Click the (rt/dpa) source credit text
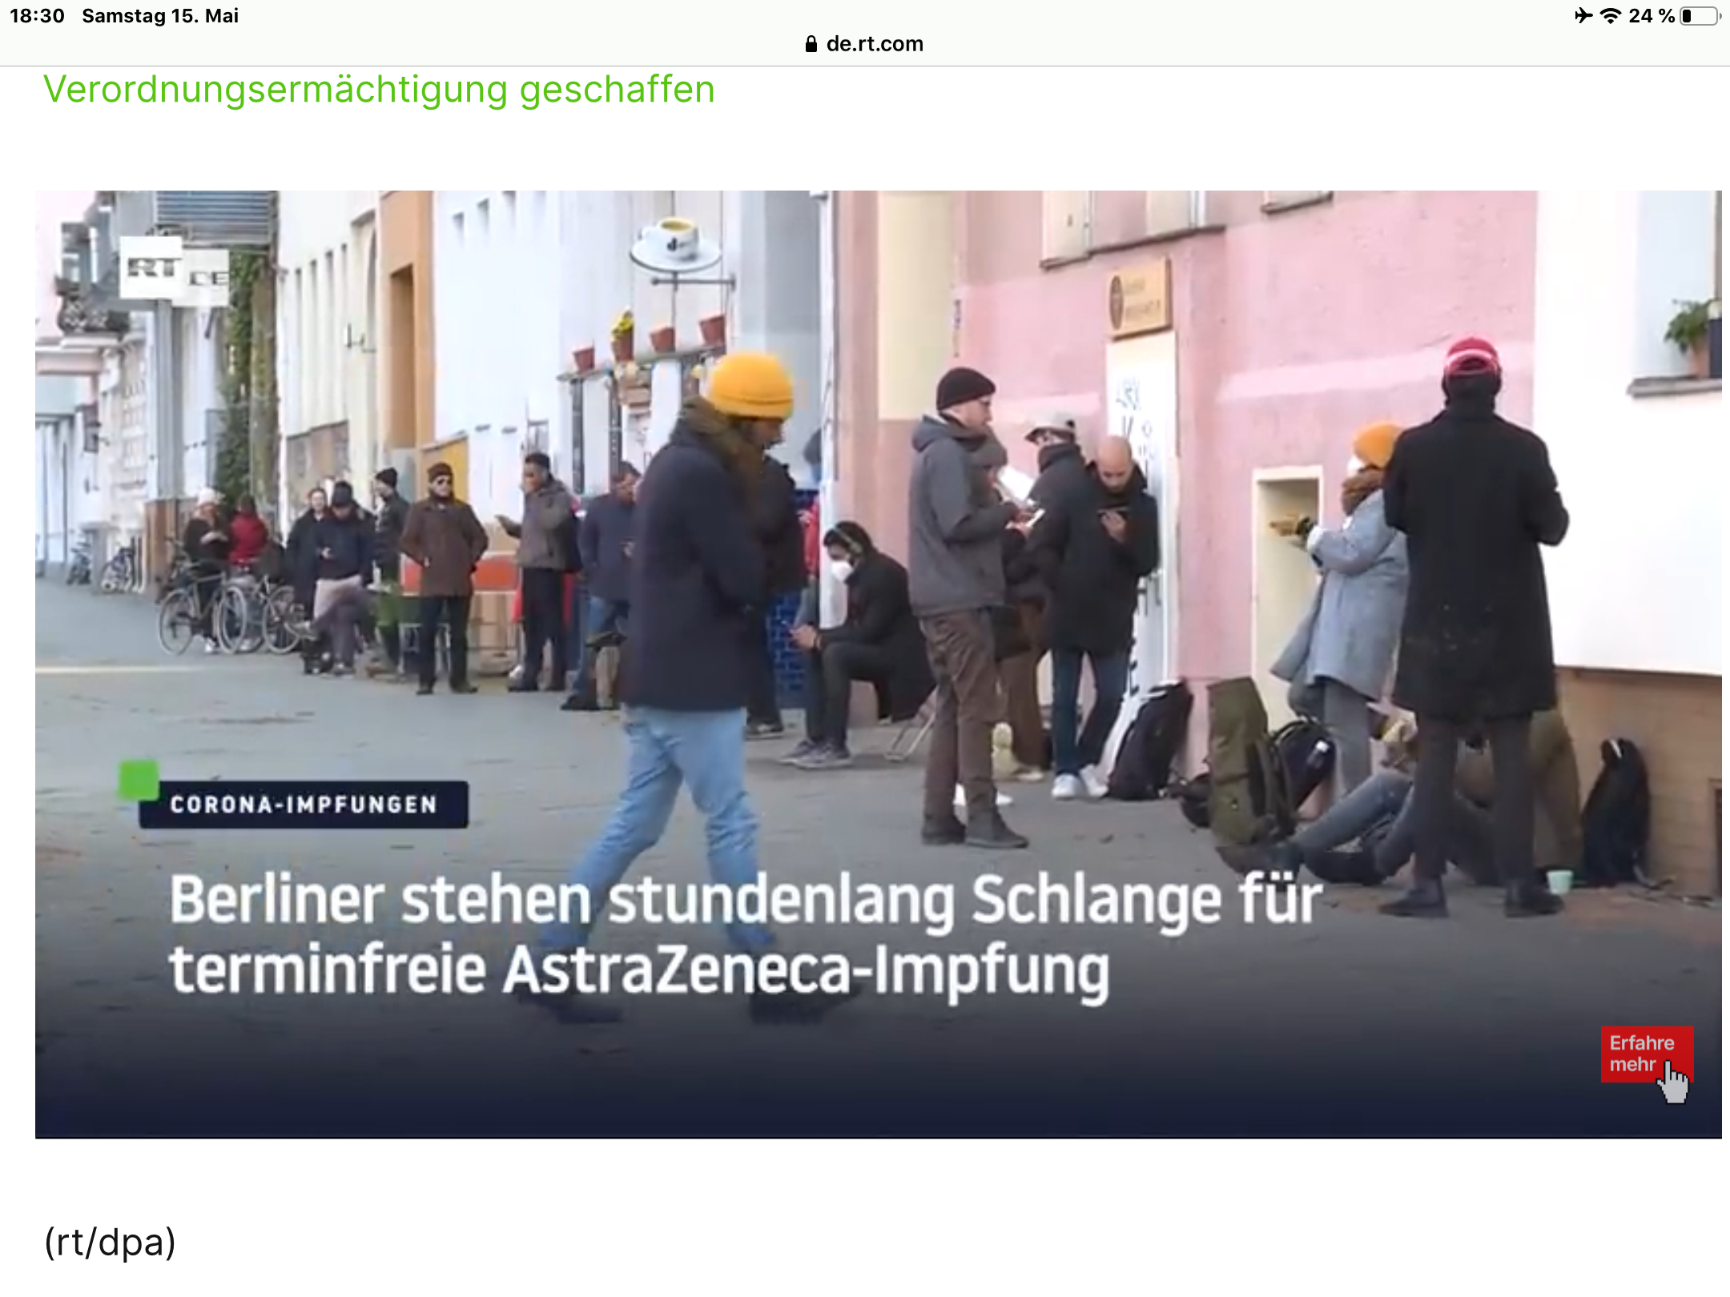1730x1297 pixels. point(110,1243)
